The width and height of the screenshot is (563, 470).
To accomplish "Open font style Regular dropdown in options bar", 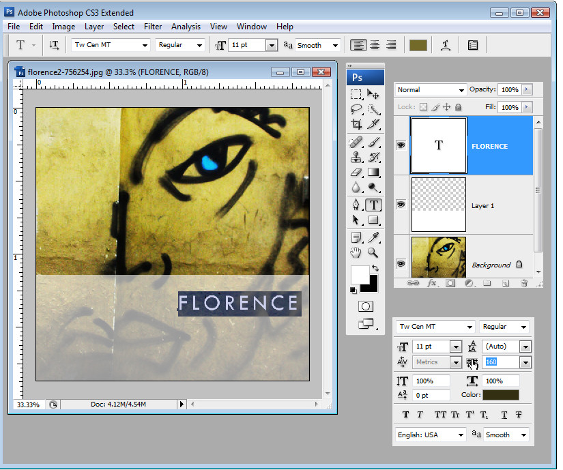I will 199,45.
